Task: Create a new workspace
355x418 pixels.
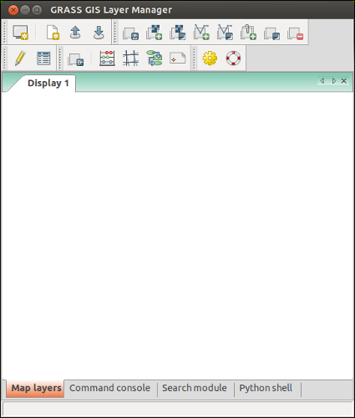Action: click(x=53, y=33)
